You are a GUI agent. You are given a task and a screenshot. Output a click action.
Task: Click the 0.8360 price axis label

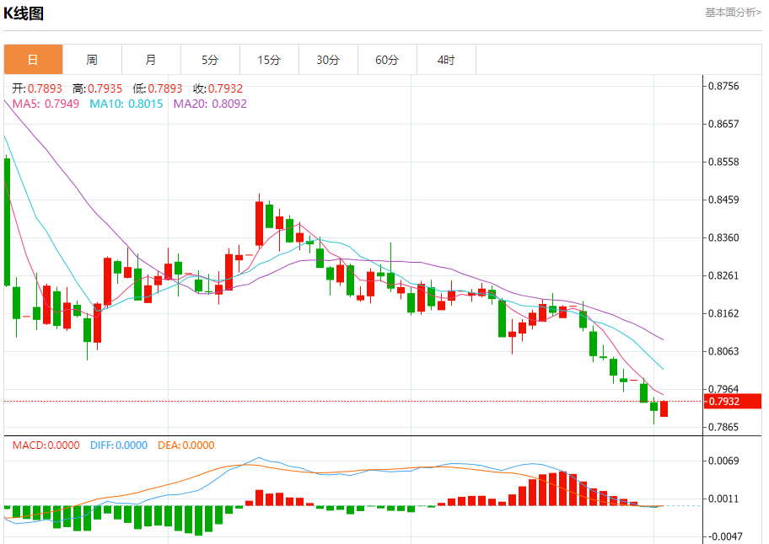point(723,238)
